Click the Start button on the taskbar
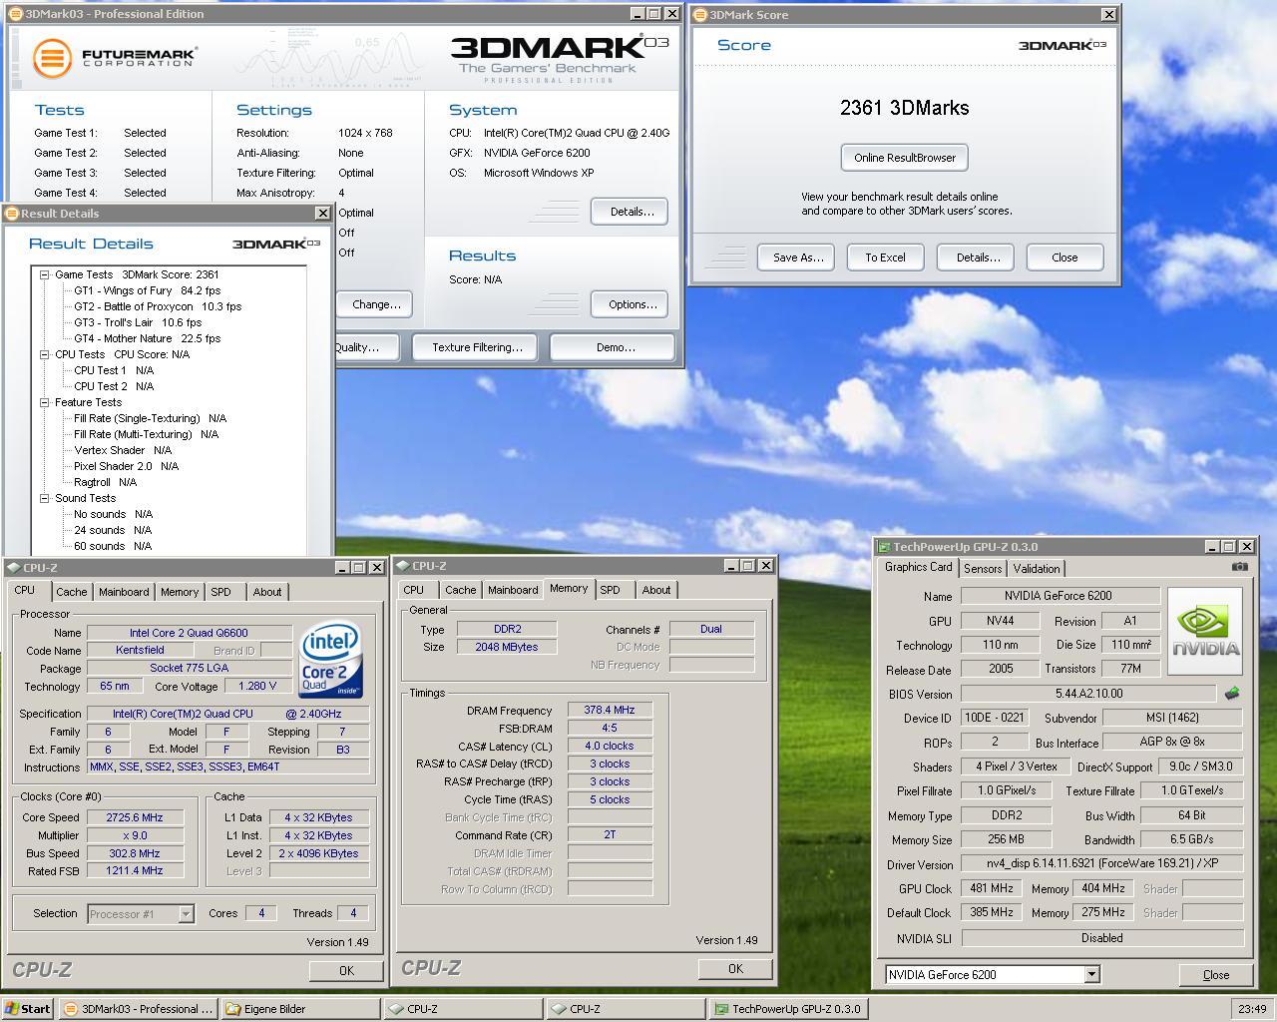Screen dimensions: 1277x1022 pyautogui.click(x=27, y=1009)
